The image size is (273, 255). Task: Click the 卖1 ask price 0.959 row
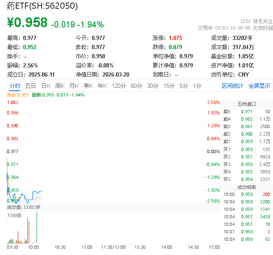pyautogui.click(x=246, y=141)
